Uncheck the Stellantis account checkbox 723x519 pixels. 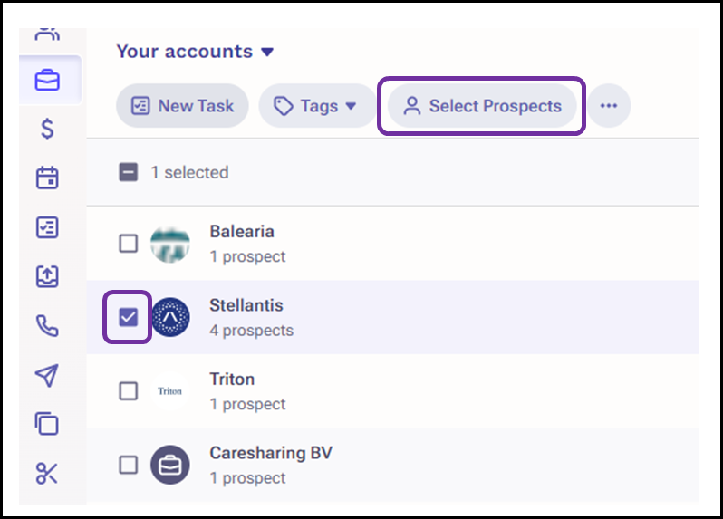[128, 317]
